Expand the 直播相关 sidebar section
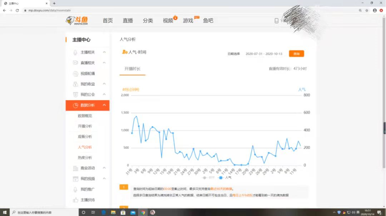 [104, 63]
